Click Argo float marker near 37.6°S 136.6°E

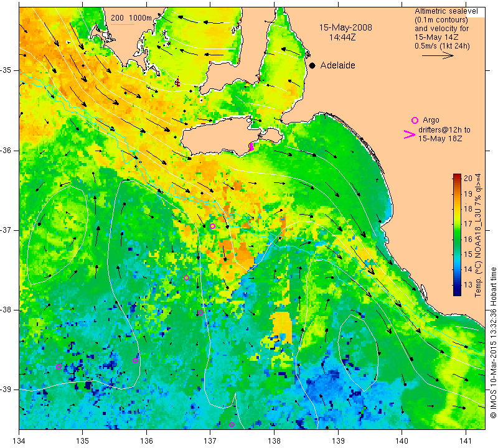coord(186,278)
